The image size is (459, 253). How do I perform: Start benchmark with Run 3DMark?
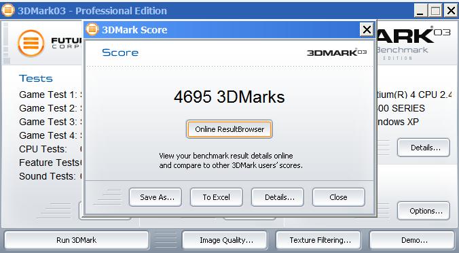pos(77,240)
